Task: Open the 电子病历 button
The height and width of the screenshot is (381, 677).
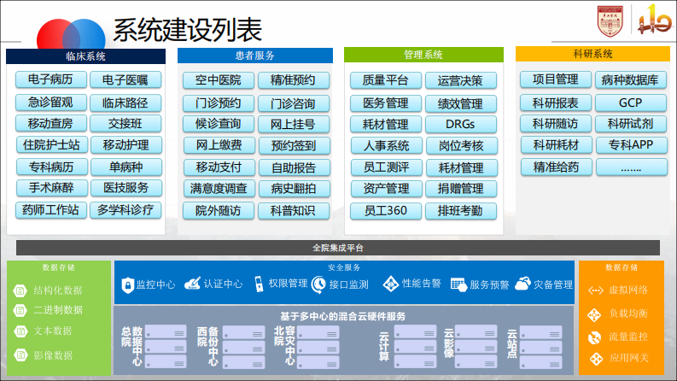Action: pos(50,79)
